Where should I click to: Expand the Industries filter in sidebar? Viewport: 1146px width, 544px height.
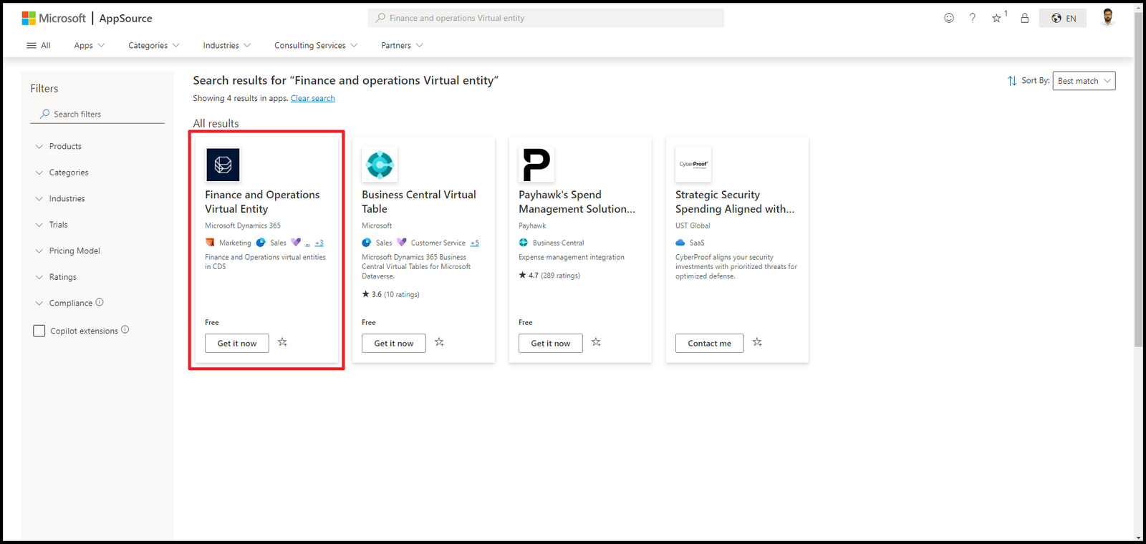tap(60, 198)
